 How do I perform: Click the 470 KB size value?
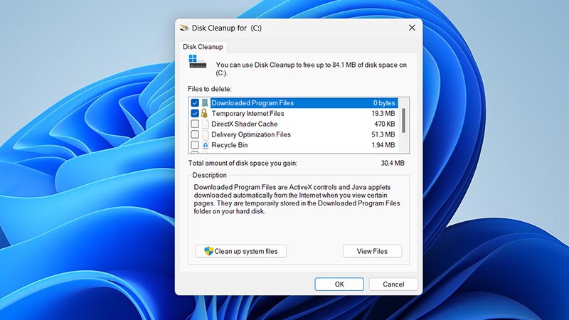pos(385,124)
